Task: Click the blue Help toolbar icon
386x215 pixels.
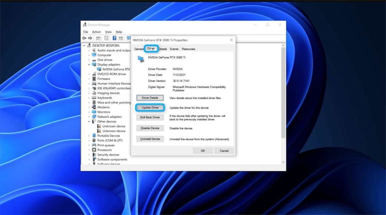Action: pos(114,38)
